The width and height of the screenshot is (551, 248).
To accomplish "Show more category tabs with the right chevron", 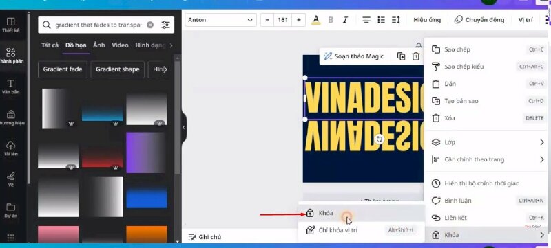I will coord(171,45).
